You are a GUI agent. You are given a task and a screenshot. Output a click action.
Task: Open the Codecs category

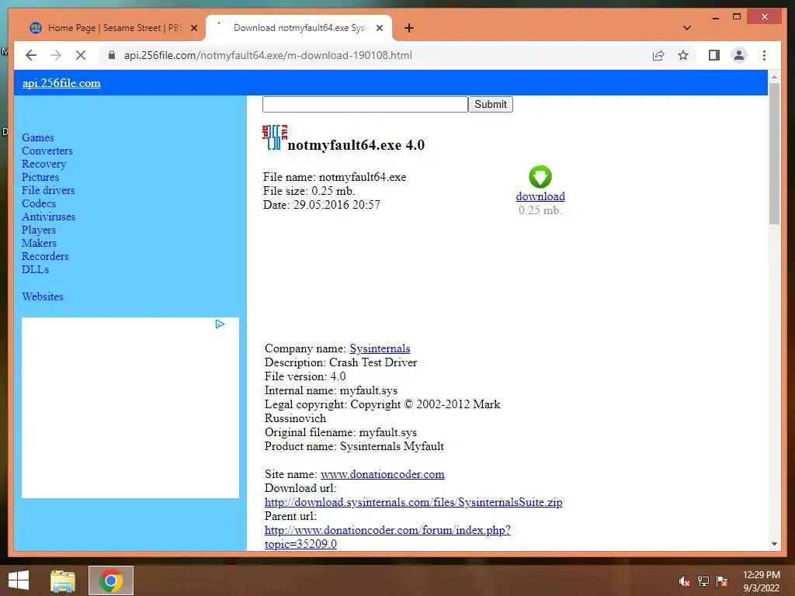[39, 203]
